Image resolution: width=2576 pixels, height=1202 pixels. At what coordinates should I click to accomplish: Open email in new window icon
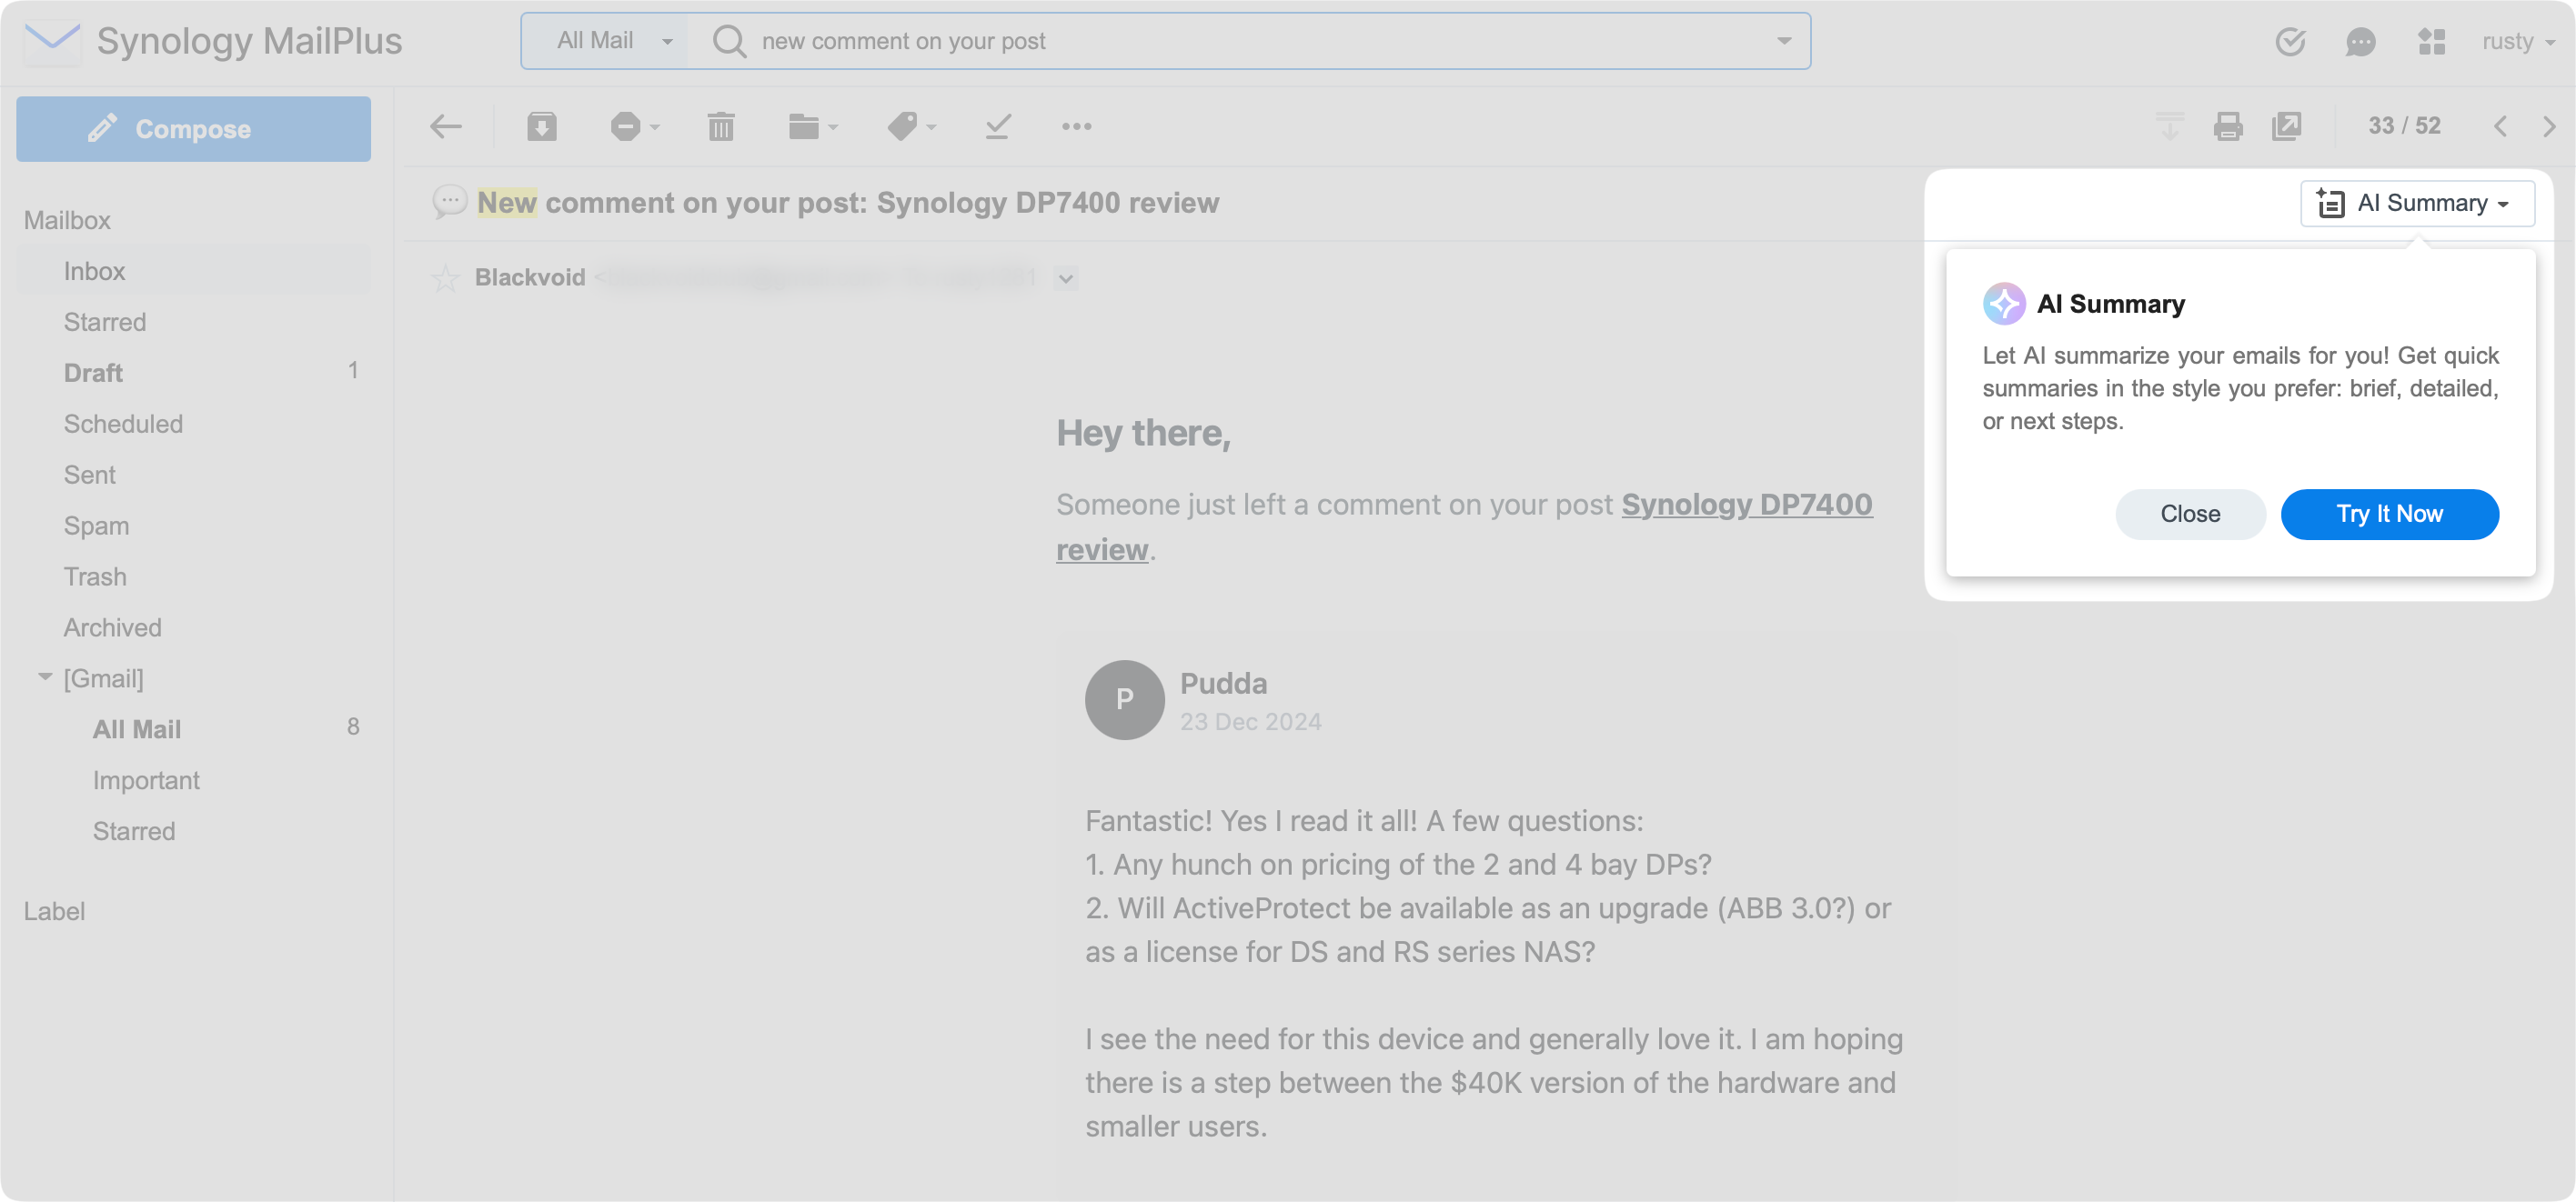point(2286,126)
